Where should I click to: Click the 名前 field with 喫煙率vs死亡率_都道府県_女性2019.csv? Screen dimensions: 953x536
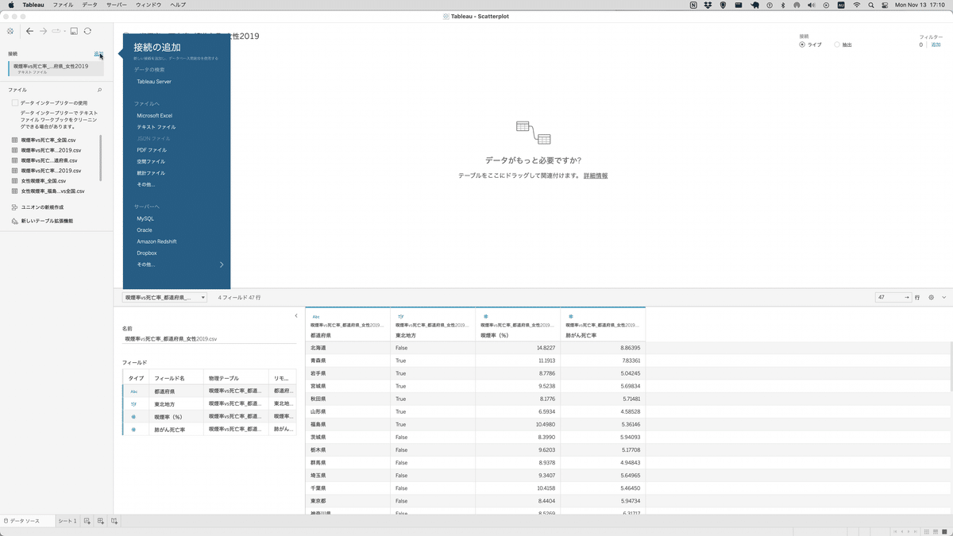[x=209, y=339]
